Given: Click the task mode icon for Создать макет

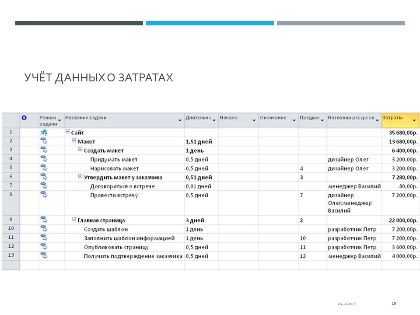Looking at the screenshot, I should click(44, 150).
